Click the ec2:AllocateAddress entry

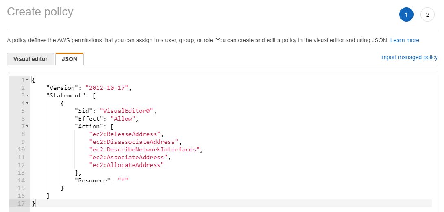coord(126,165)
